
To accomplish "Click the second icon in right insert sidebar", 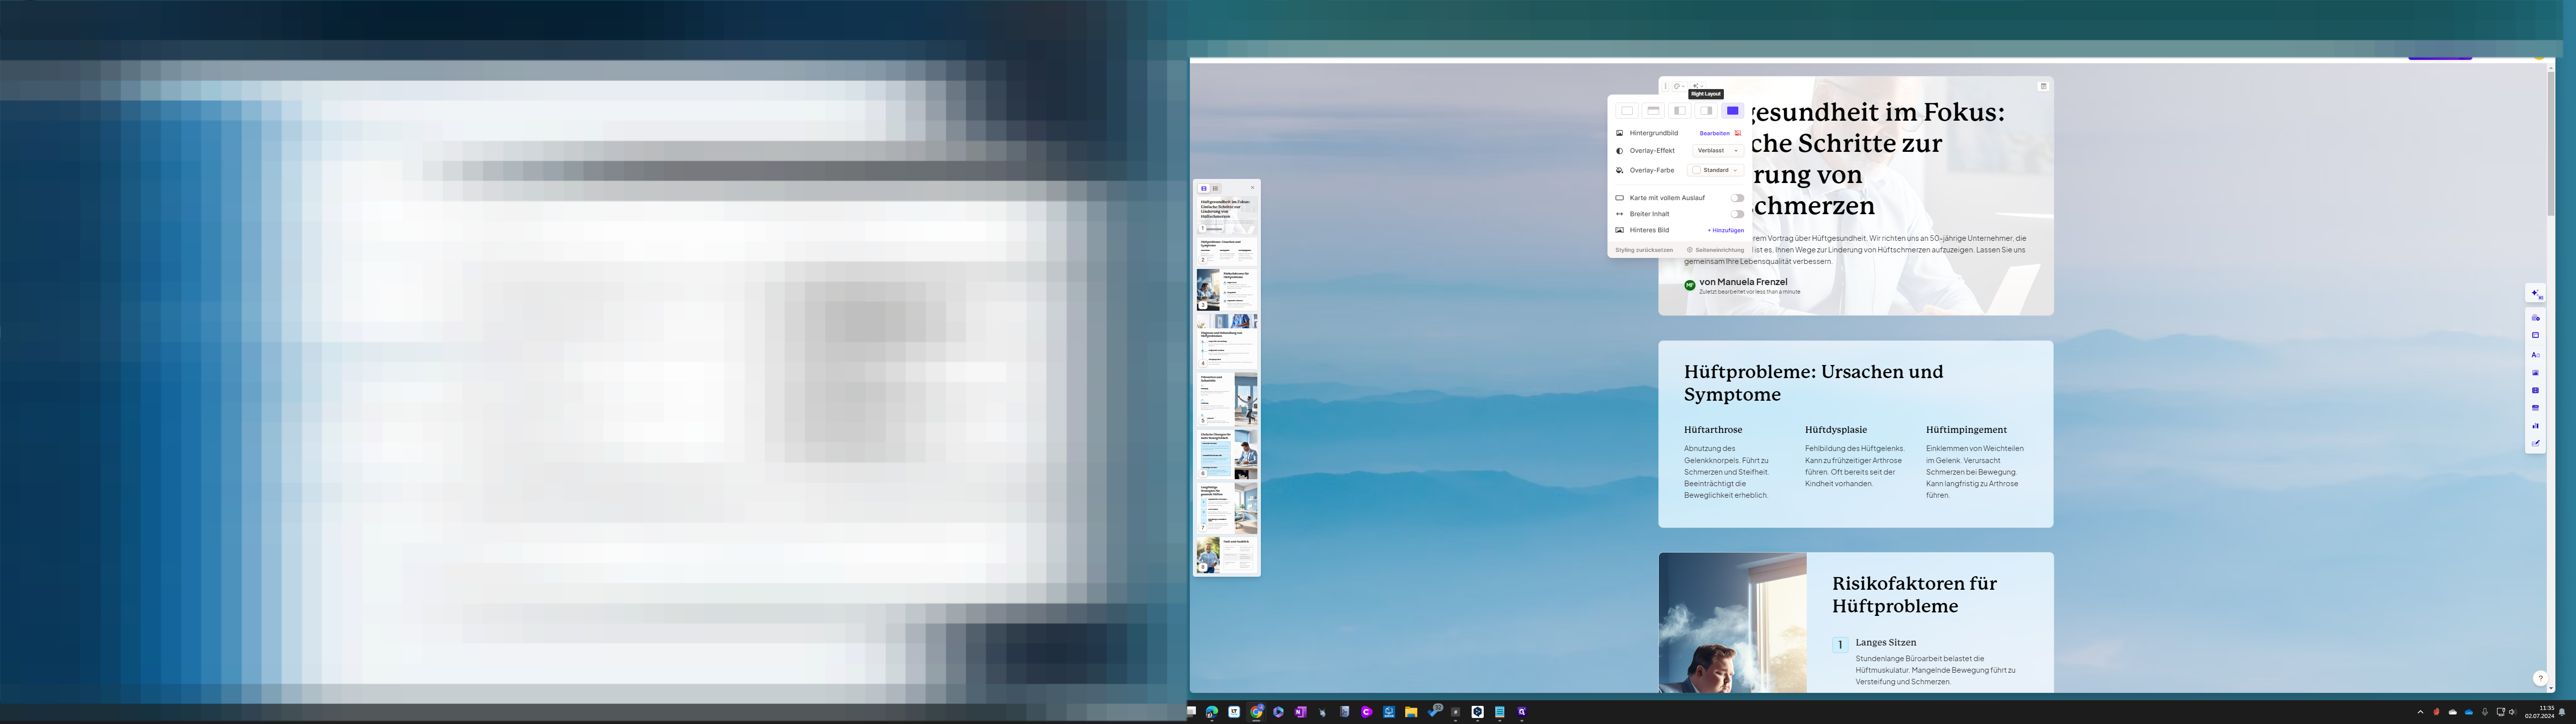I will (2536, 335).
